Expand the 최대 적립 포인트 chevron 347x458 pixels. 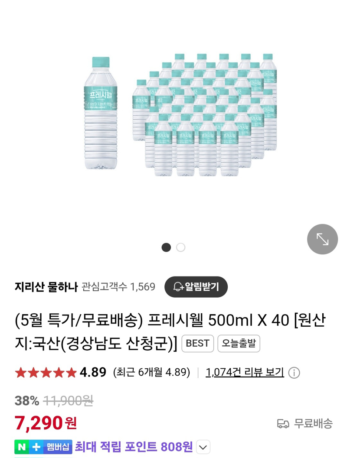(x=203, y=447)
